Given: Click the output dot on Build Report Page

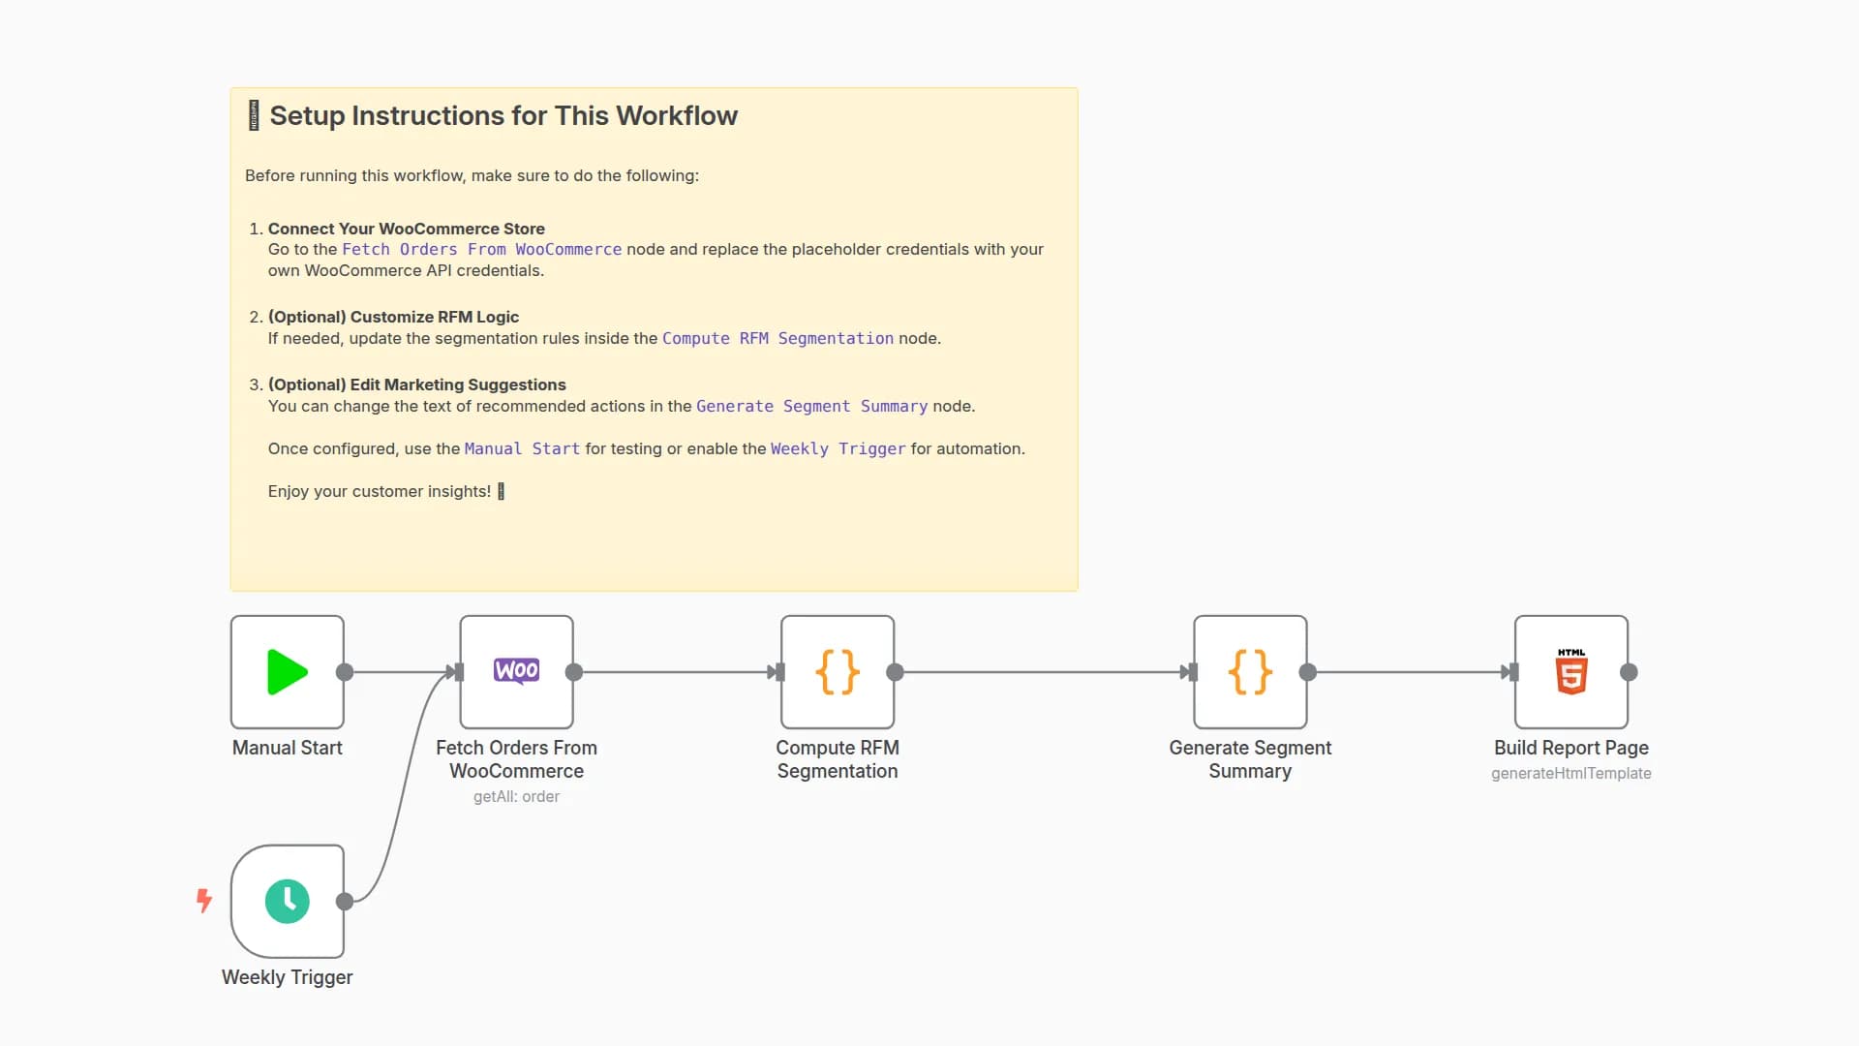Looking at the screenshot, I should (x=1629, y=671).
